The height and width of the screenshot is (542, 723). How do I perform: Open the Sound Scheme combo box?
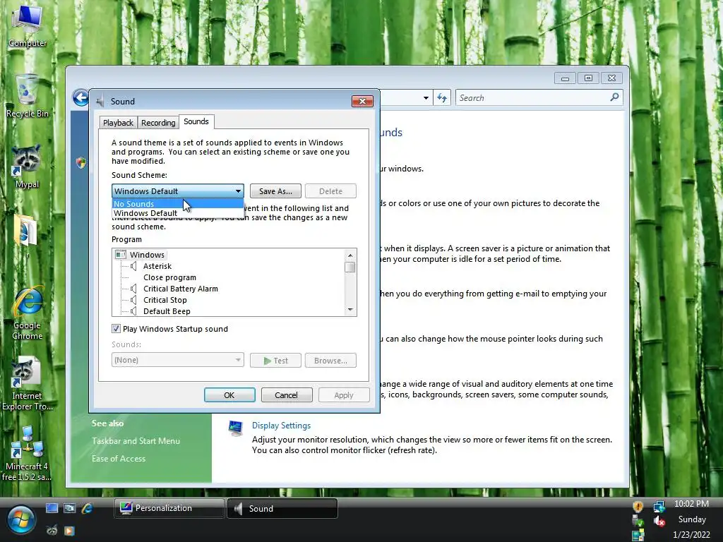pos(177,191)
